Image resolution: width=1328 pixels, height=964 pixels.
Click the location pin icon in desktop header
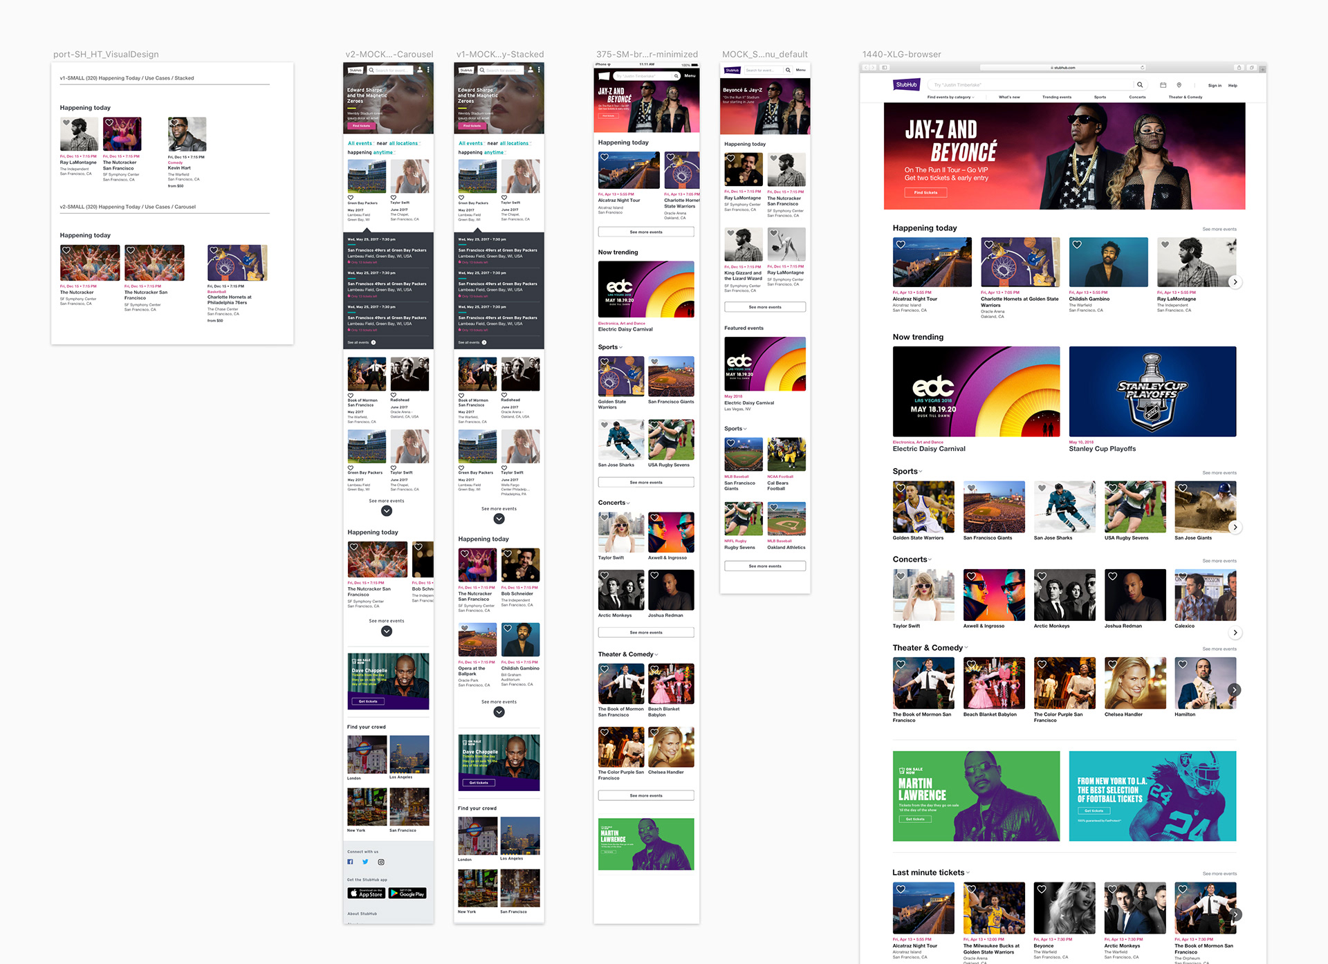pos(1179,85)
